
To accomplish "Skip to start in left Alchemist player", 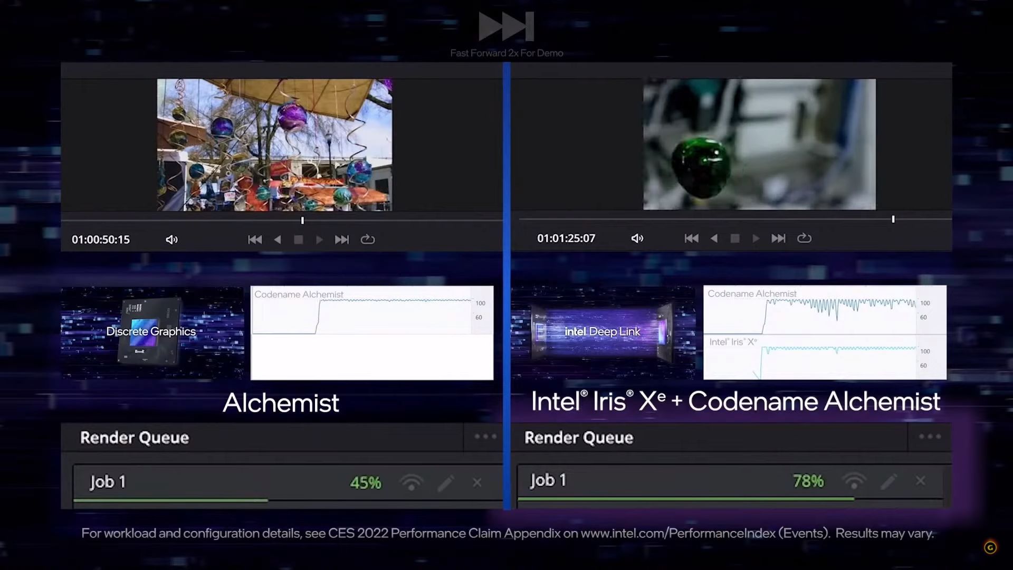I will 255,240.
